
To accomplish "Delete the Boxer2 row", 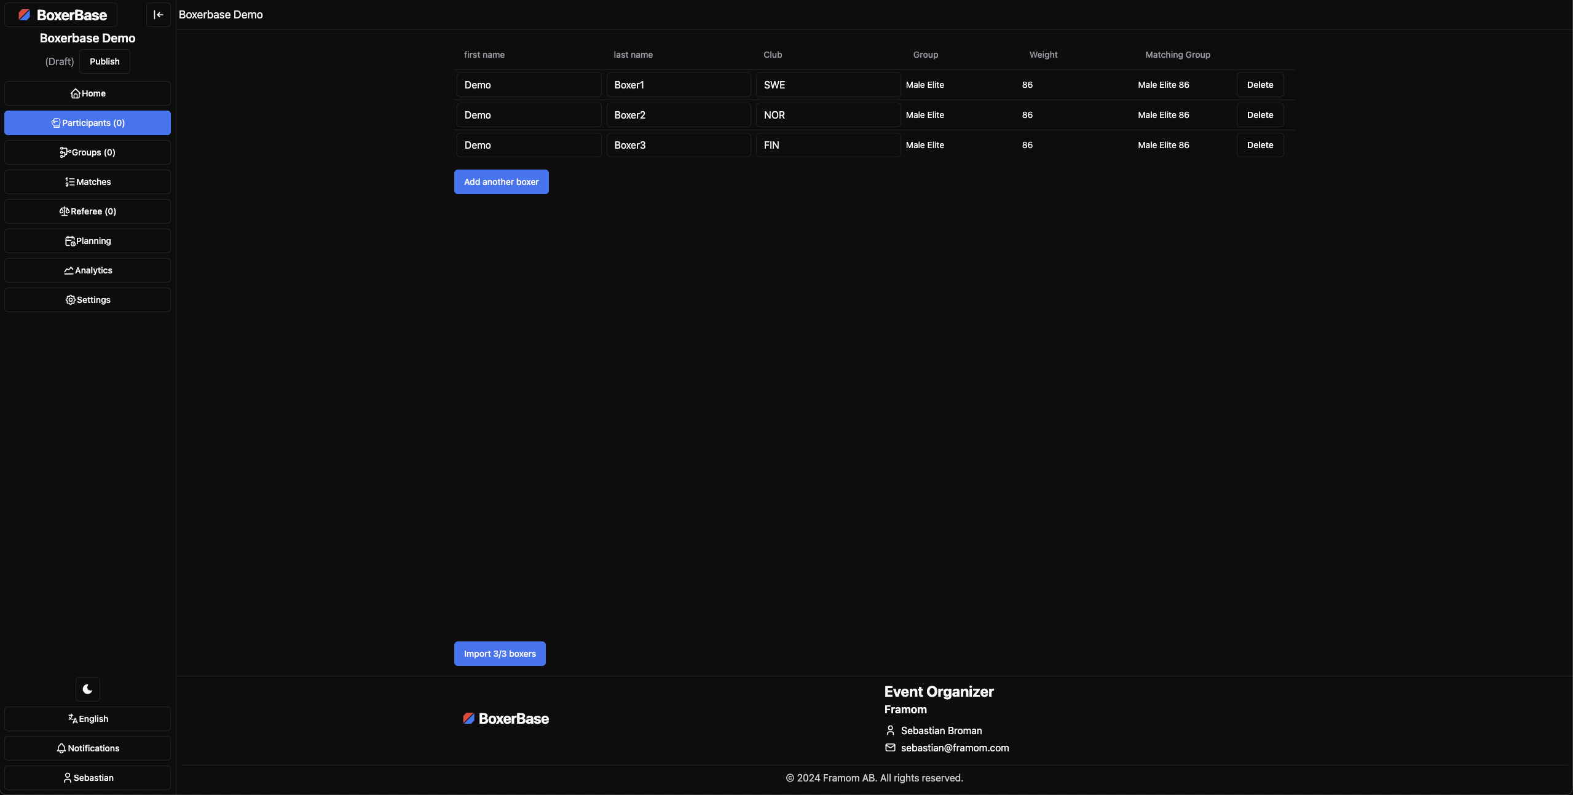I will [x=1260, y=115].
